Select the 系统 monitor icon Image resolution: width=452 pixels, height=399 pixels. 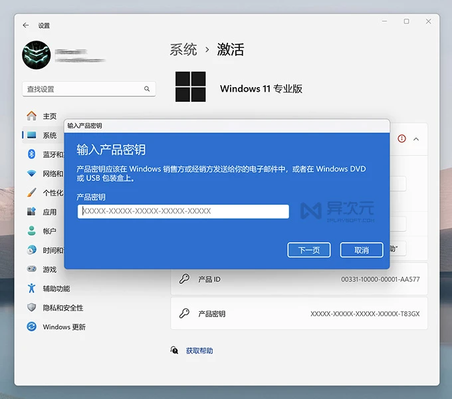pyautogui.click(x=32, y=135)
